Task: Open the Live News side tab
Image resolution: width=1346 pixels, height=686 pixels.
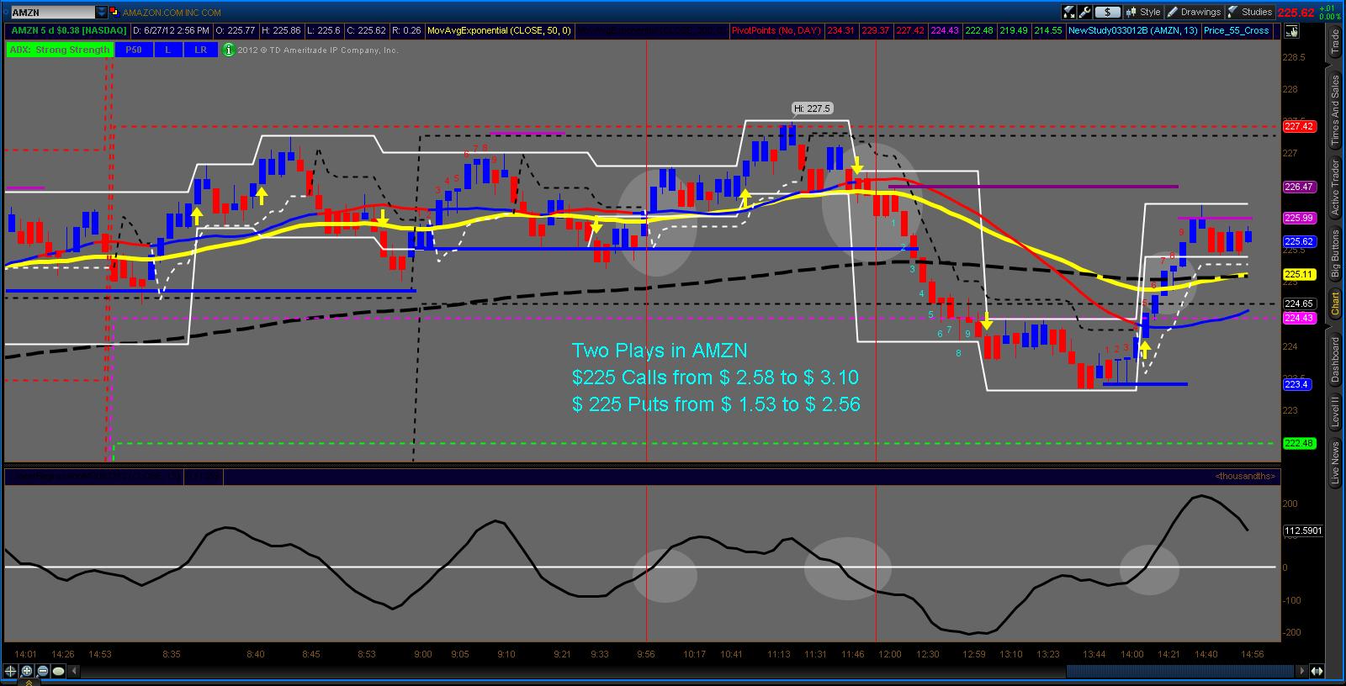Action: tap(1335, 464)
